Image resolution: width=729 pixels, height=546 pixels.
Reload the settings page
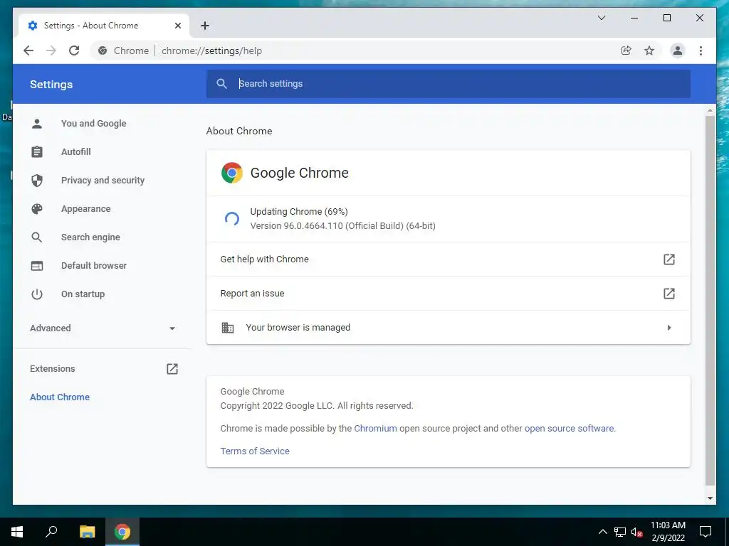coord(74,50)
